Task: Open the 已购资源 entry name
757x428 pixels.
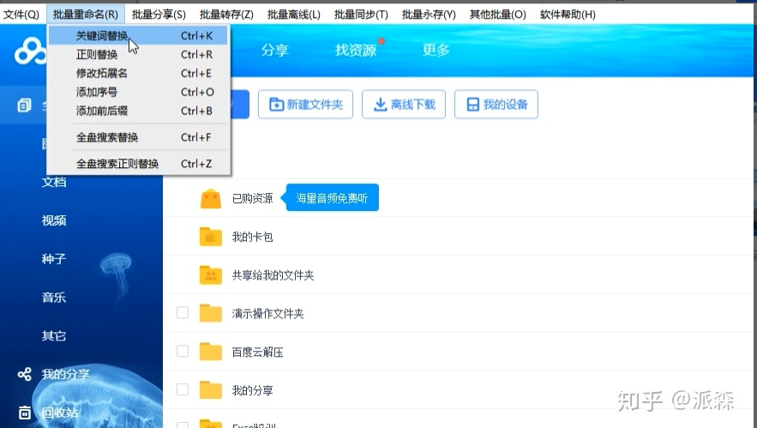Action: (x=253, y=198)
